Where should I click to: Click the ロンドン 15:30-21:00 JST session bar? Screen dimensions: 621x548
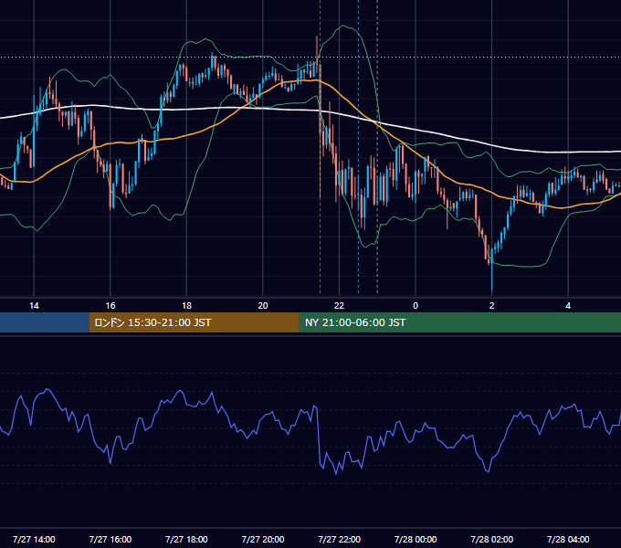point(194,322)
